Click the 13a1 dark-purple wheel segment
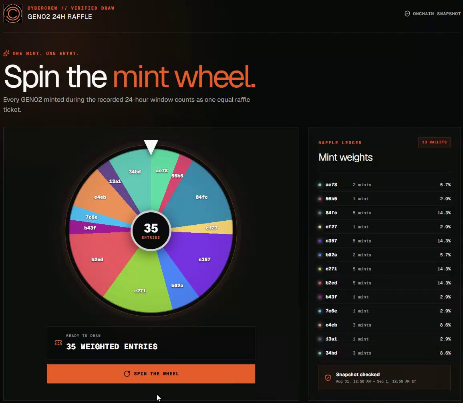The image size is (463, 403). [x=116, y=181]
